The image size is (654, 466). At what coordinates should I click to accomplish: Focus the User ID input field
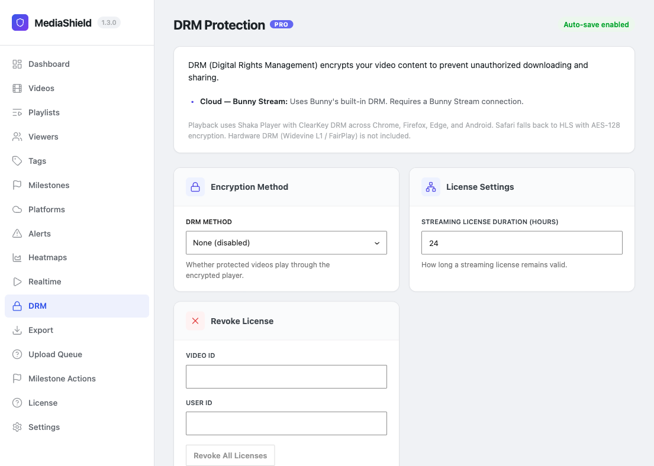(286, 423)
